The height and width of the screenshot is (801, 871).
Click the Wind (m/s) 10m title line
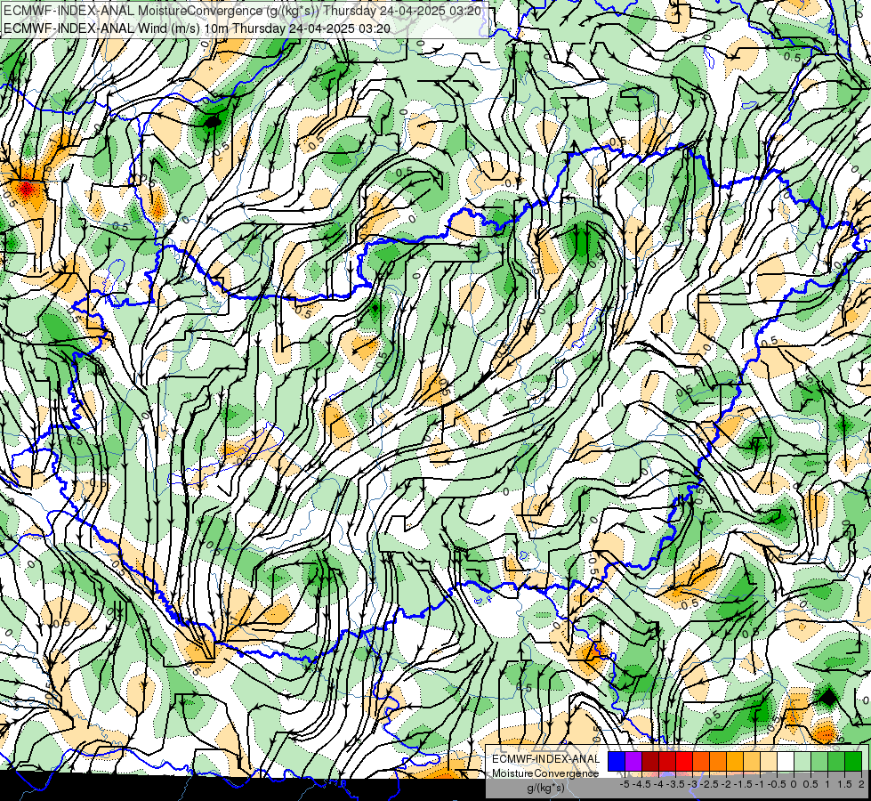tap(198, 28)
